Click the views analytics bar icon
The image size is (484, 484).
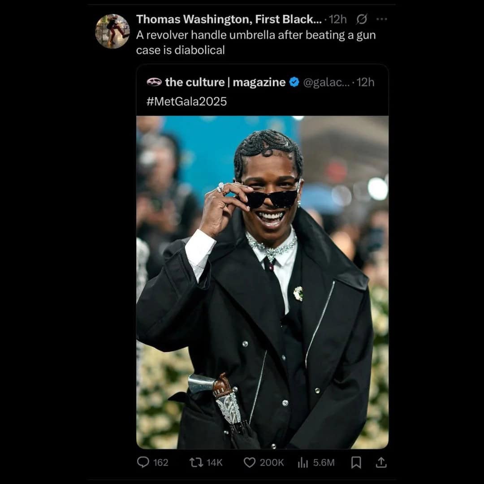(x=303, y=462)
